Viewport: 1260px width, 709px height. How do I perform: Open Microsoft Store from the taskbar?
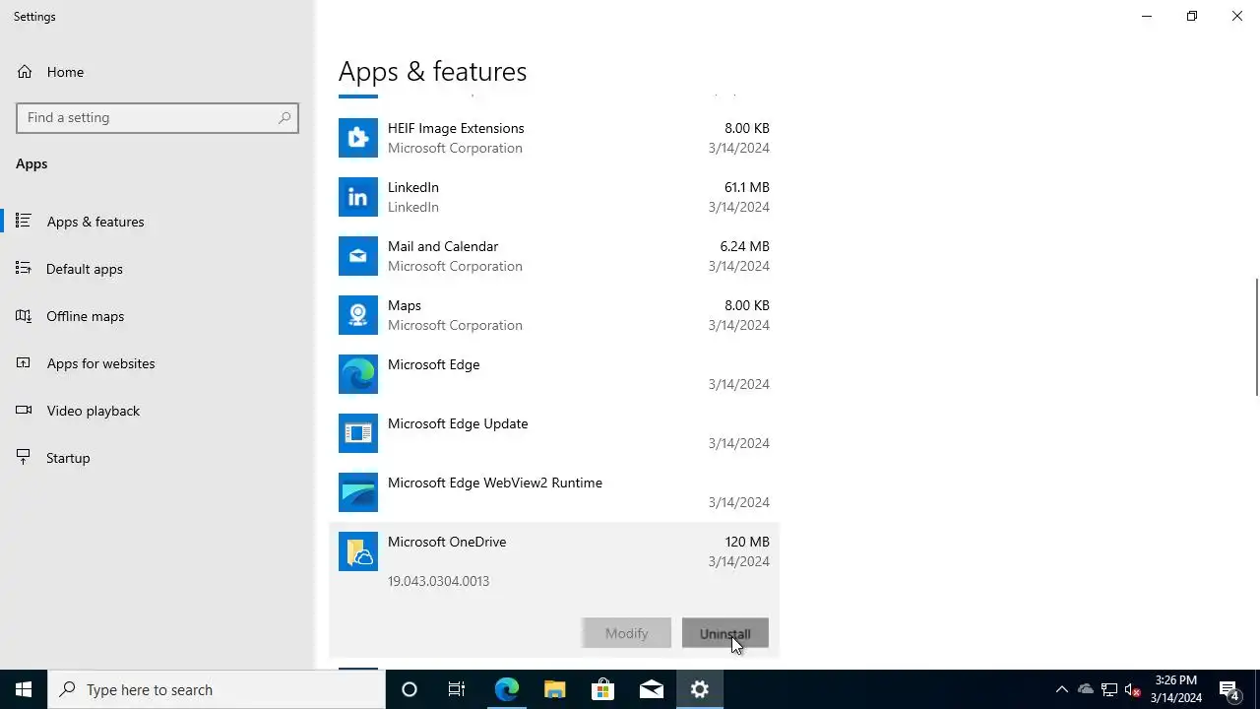pyautogui.click(x=602, y=689)
